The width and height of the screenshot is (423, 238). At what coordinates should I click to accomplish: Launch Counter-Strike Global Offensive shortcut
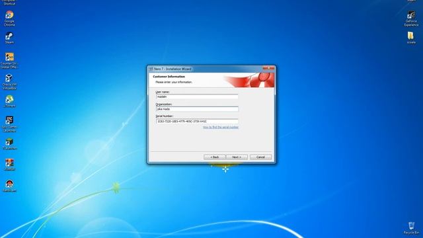[9, 61]
